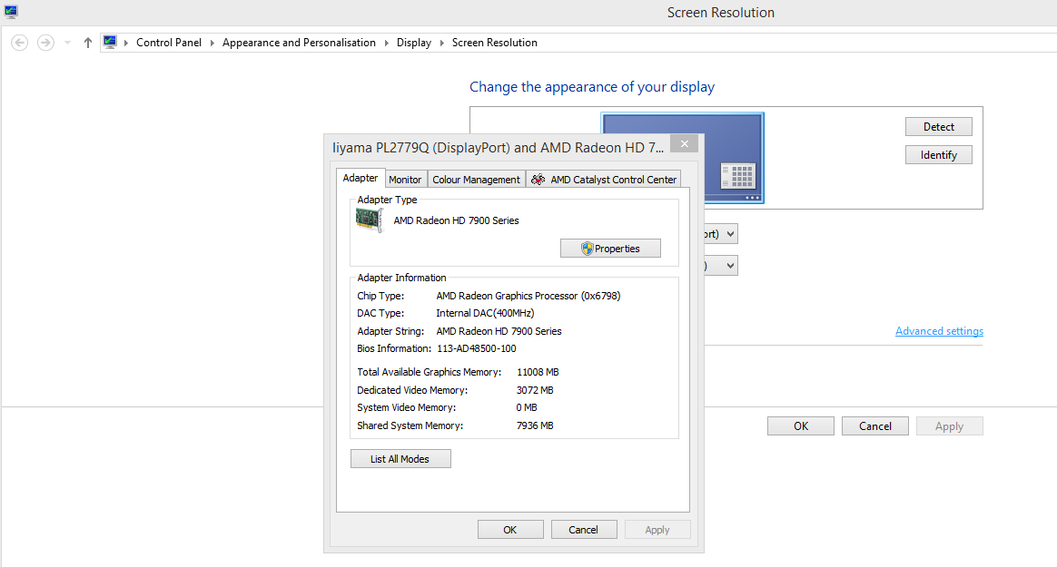
Task: Click Apply in Screen Resolution window
Action: (949, 426)
